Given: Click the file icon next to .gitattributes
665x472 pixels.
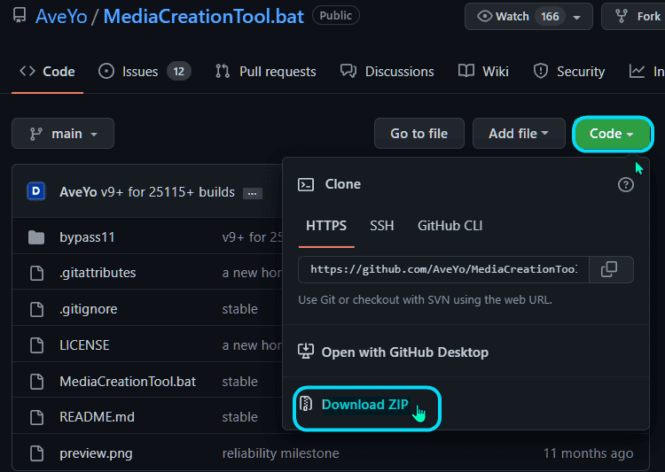Looking at the screenshot, I should coord(36,273).
